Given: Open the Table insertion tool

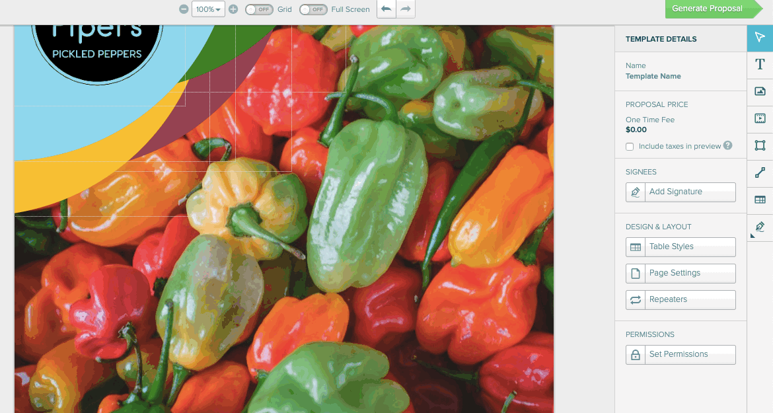Looking at the screenshot, I should 759,200.
